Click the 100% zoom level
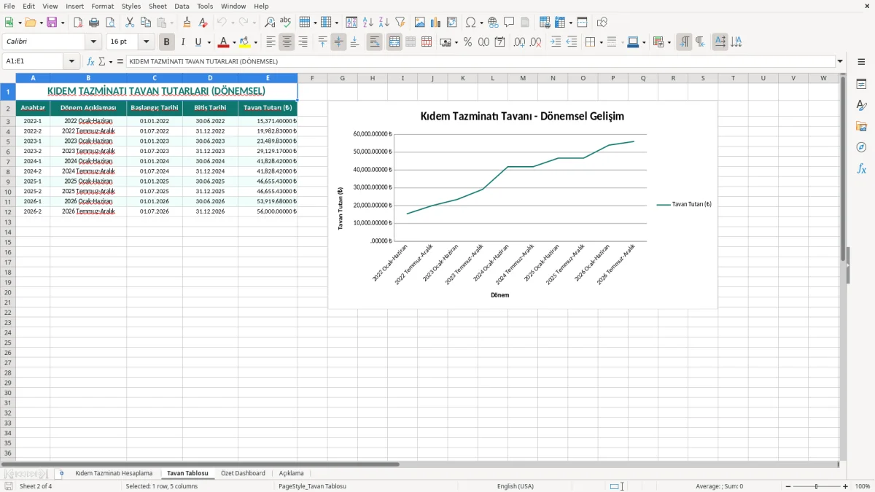This screenshot has height=492, width=875. (x=863, y=486)
